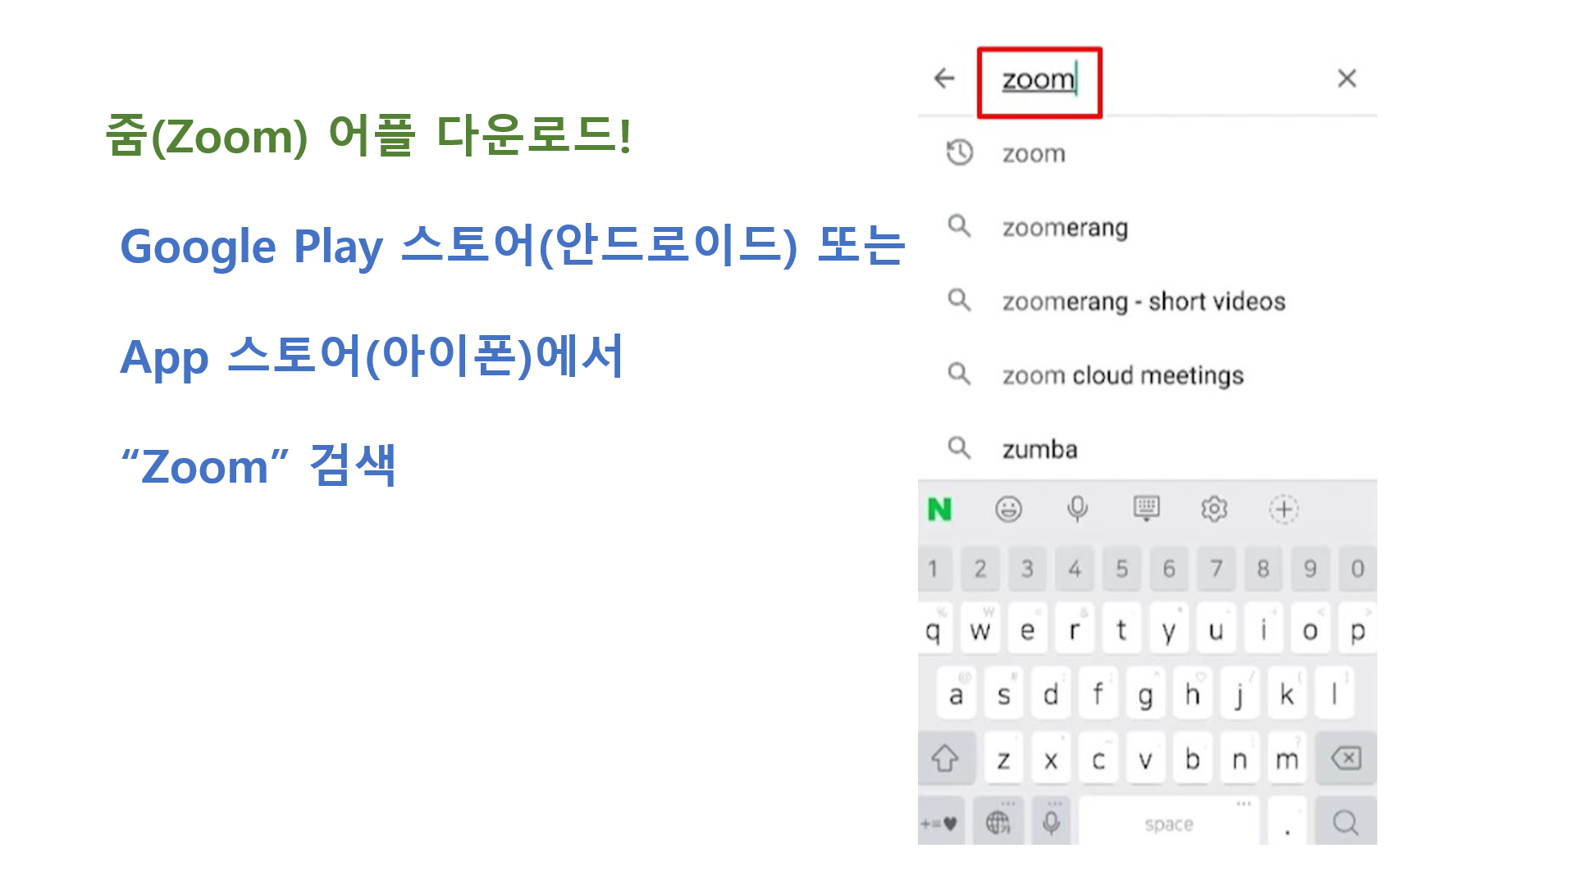Pick the 'zoom cloud meetings' suggestion
Viewport: 1575px width, 885px height.
tap(1122, 375)
